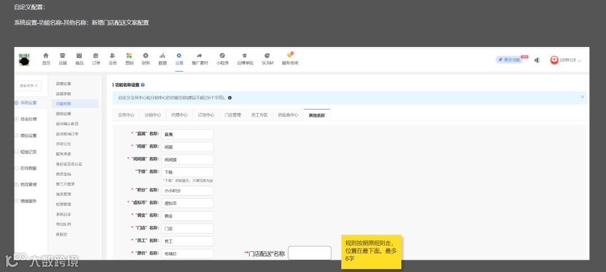Open the 提现设置 submenu item
This screenshot has height=272, width=606.
[x=63, y=114]
